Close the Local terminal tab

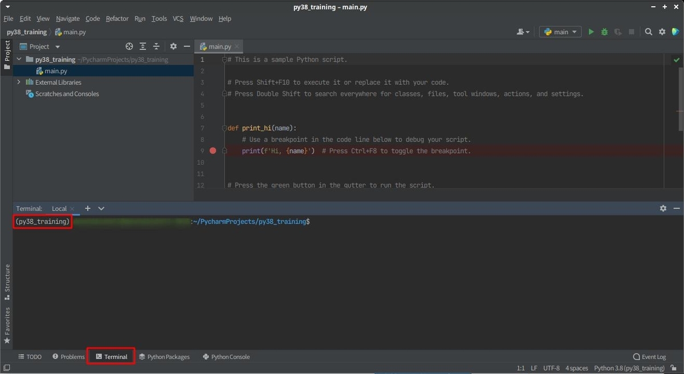coord(72,209)
